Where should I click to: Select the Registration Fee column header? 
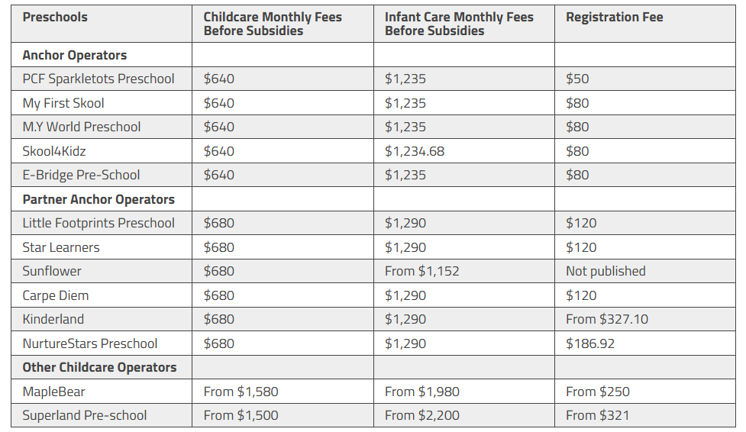click(645, 24)
